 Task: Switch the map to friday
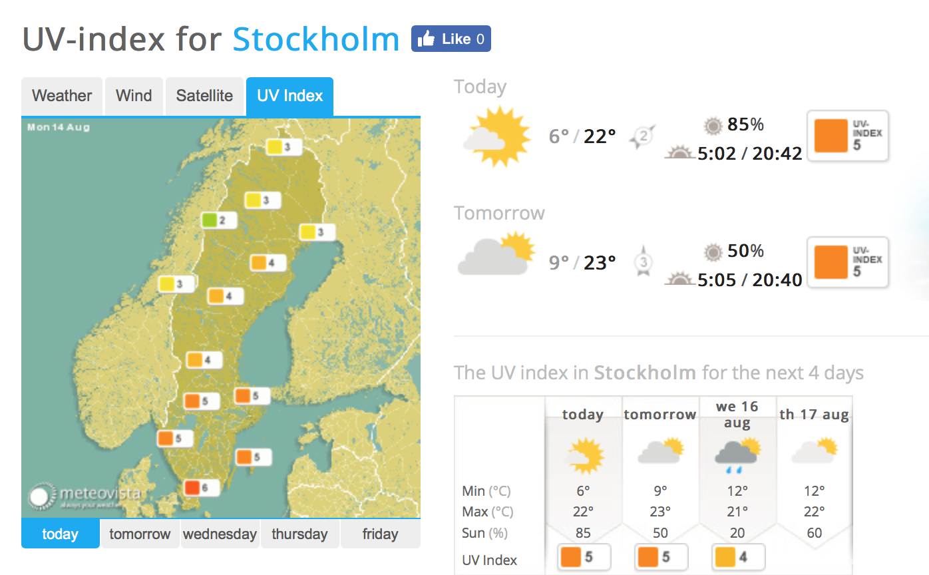click(x=380, y=534)
